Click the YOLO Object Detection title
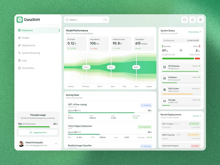This screenshot has height=165, width=220. 80,126
